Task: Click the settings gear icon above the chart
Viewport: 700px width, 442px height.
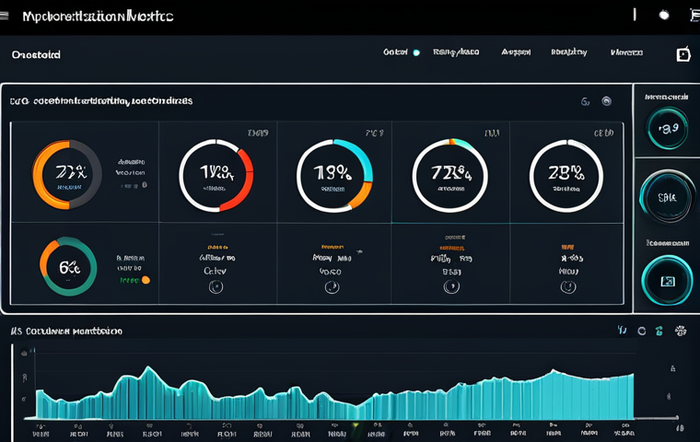Action: pos(681,331)
